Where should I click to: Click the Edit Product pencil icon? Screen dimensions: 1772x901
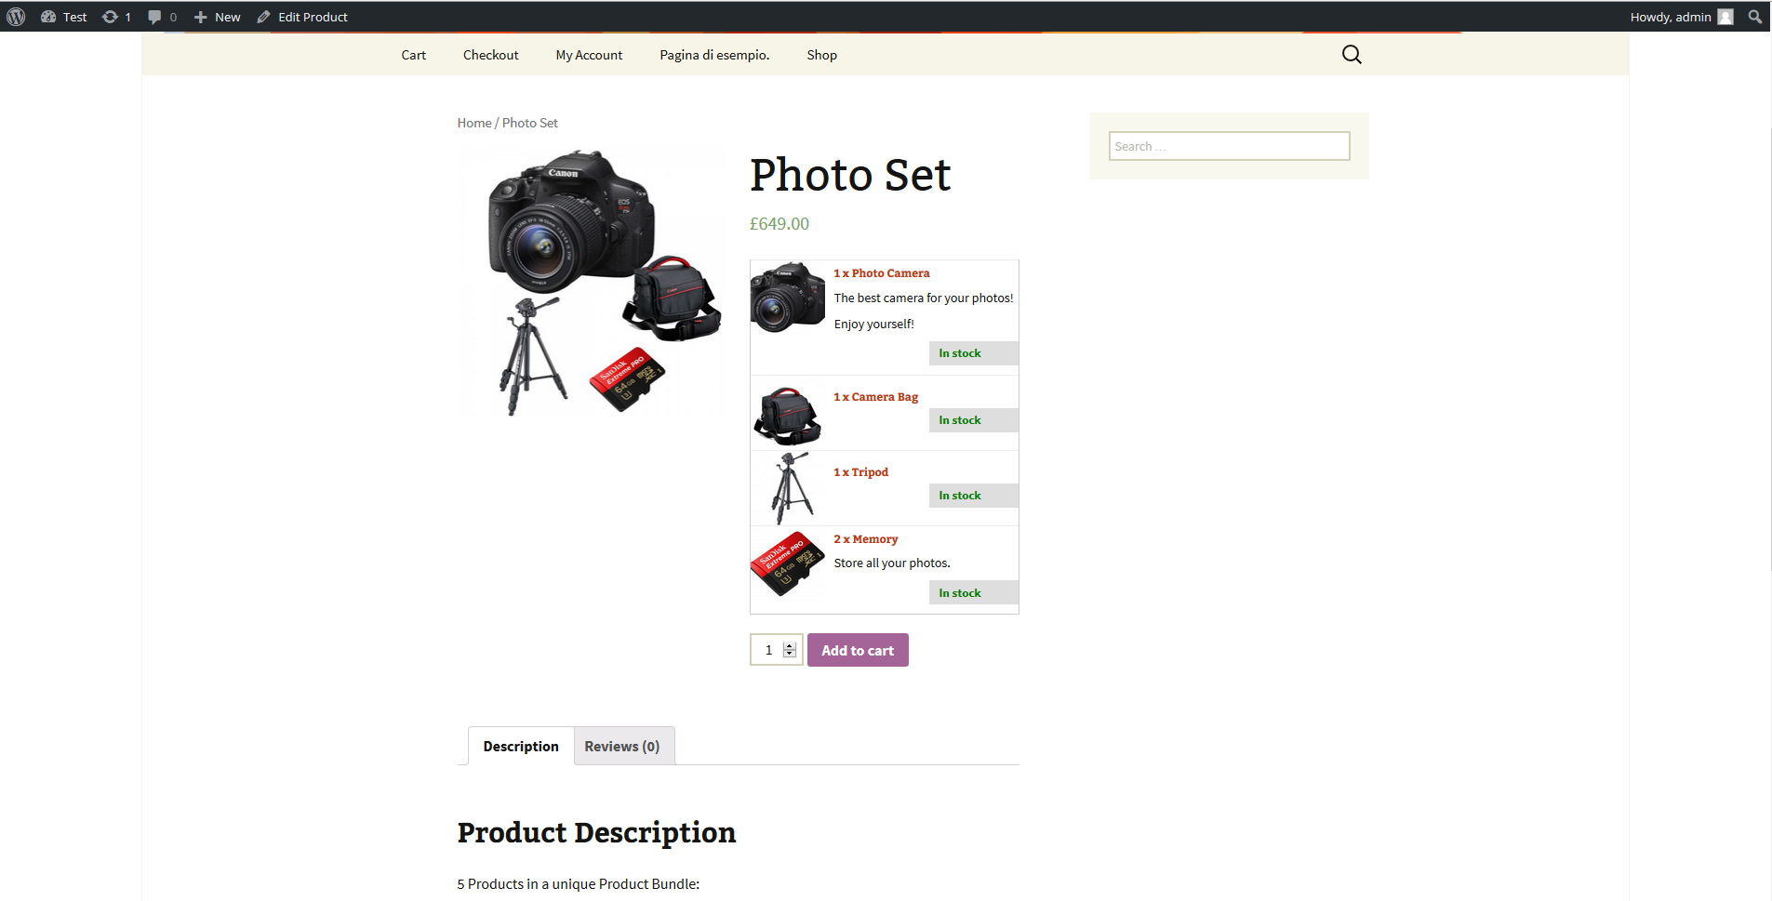[264, 17]
